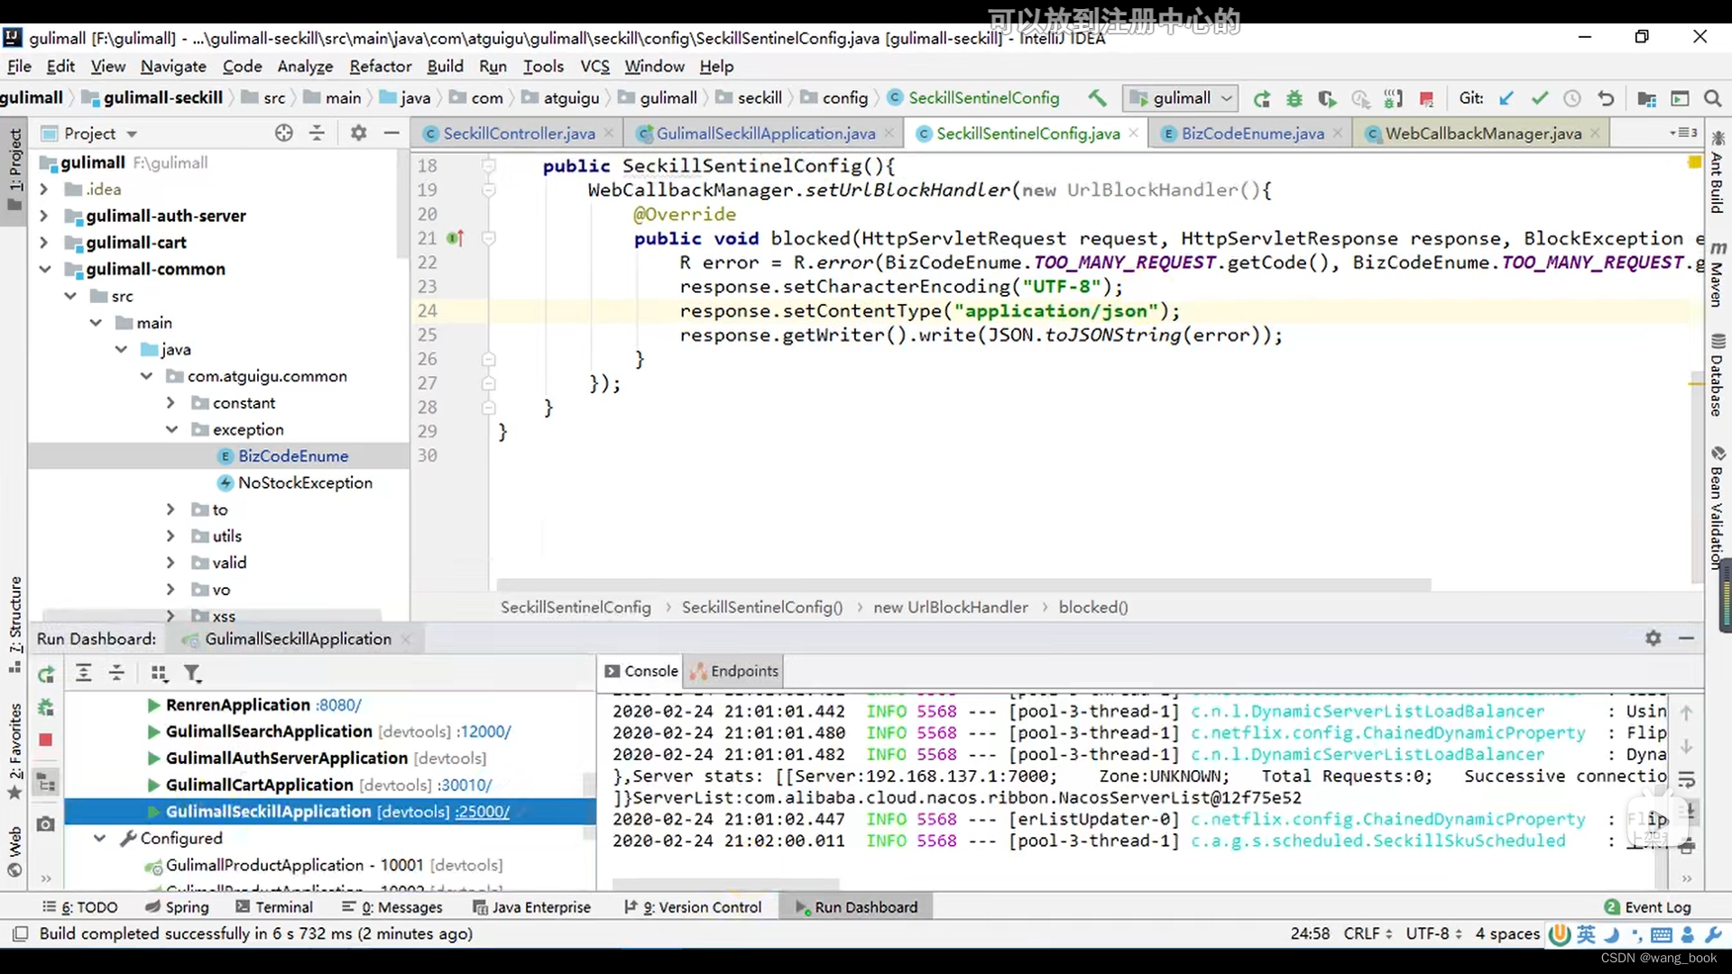The width and height of the screenshot is (1732, 974).
Task: Open the Database side panel
Action: coord(1718,375)
